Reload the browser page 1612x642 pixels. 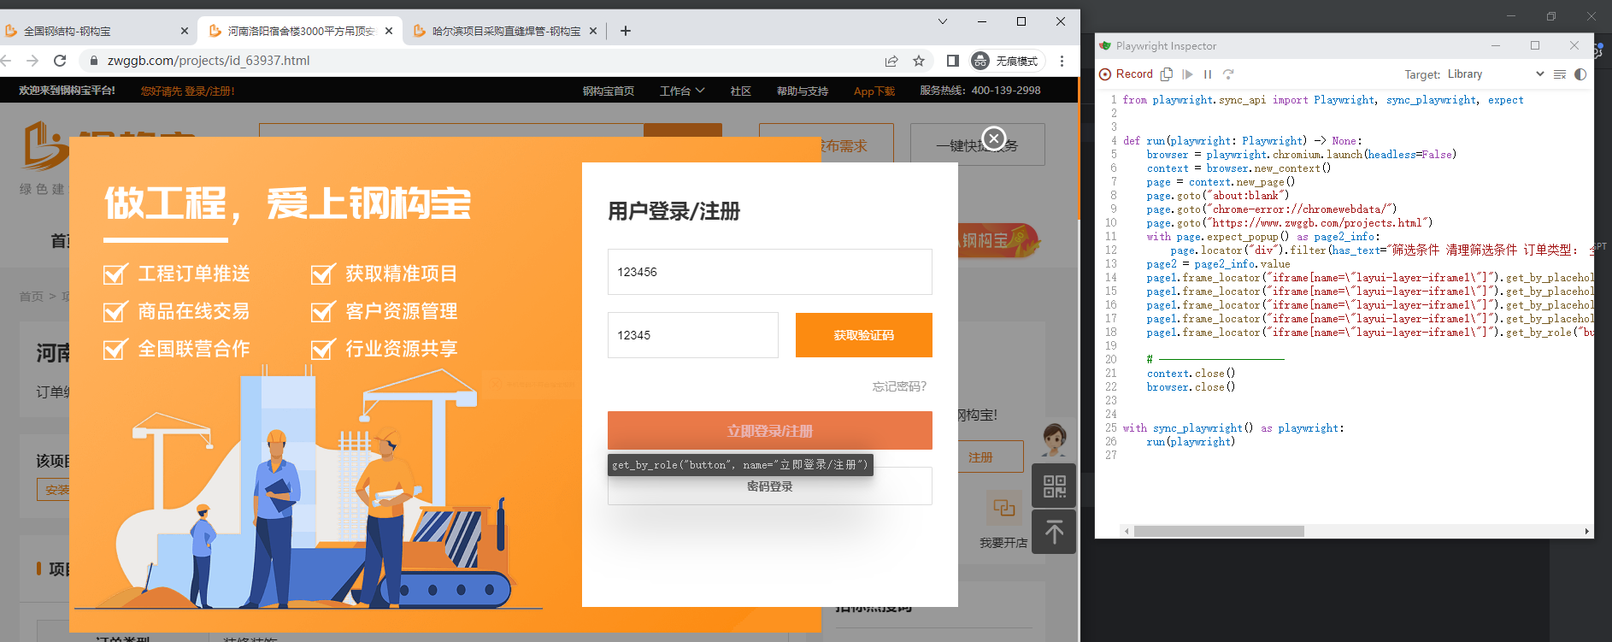(60, 61)
